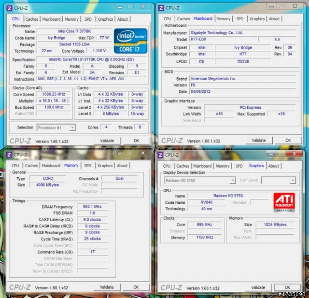
Task: Click Validate in the Graphics window
Action: (x=258, y=287)
